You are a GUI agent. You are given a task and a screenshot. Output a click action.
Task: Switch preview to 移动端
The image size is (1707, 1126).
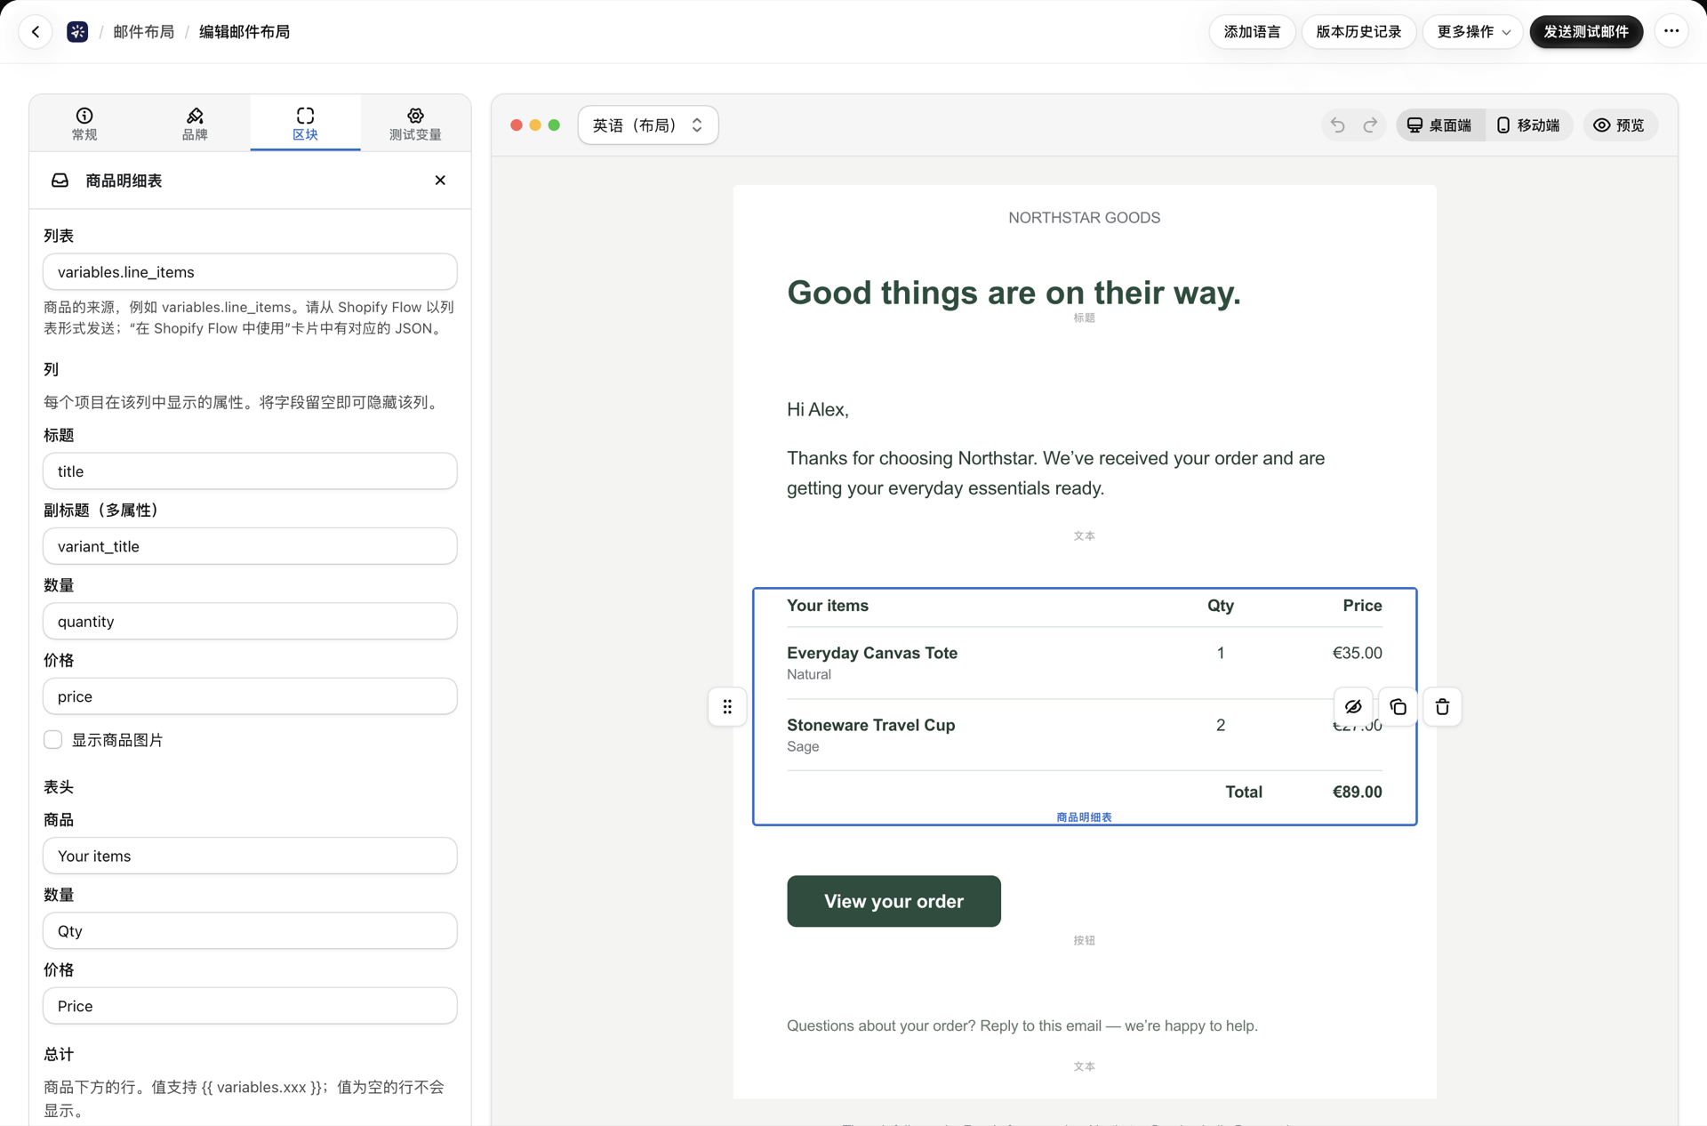pos(1529,125)
